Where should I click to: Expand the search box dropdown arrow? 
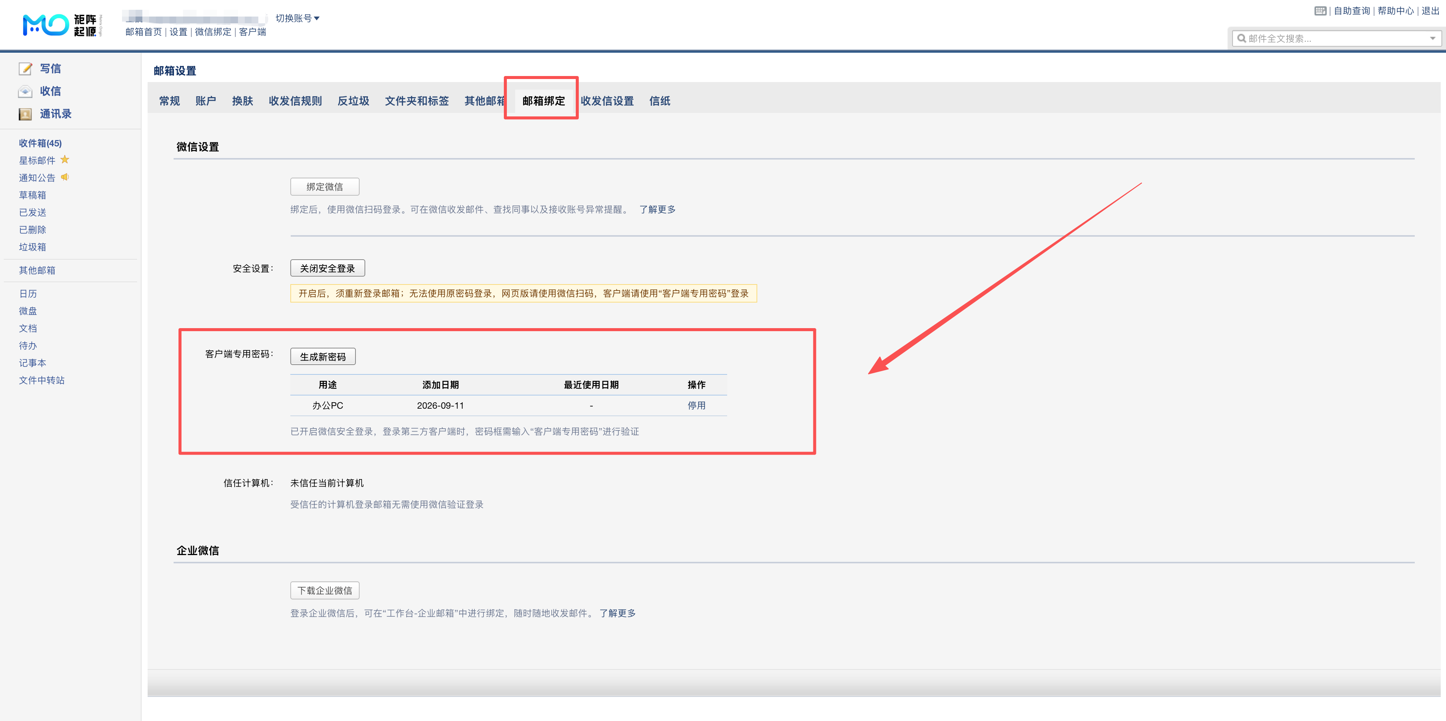click(1432, 38)
